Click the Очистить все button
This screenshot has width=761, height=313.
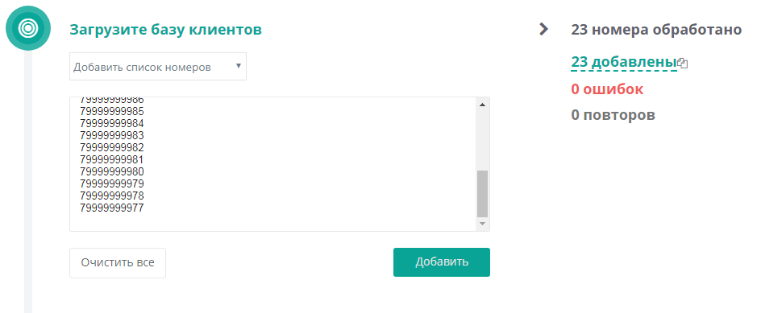click(118, 263)
